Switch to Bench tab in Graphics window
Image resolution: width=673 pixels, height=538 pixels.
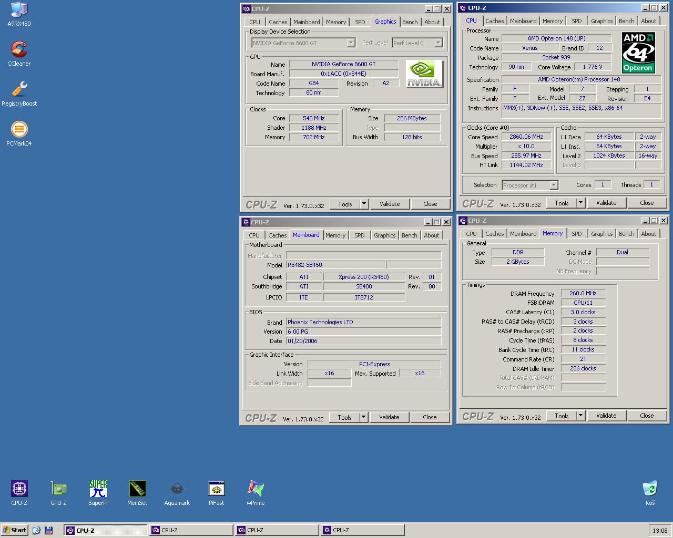(410, 22)
